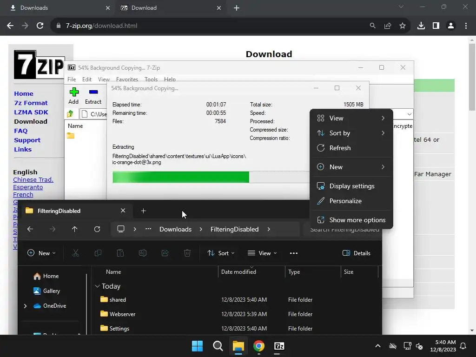Choose Refresh from the context menu
The height and width of the screenshot is (357, 476).
[351, 148]
